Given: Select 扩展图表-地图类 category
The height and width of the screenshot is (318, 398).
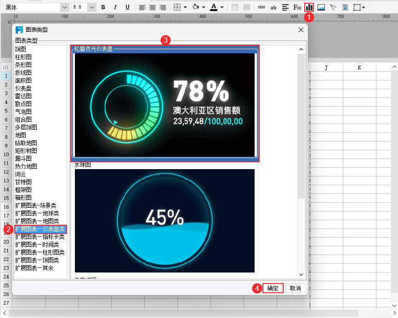Looking at the screenshot, I should [x=37, y=221].
